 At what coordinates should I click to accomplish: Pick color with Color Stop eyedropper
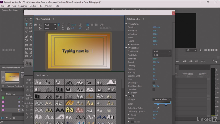click(x=158, y=108)
